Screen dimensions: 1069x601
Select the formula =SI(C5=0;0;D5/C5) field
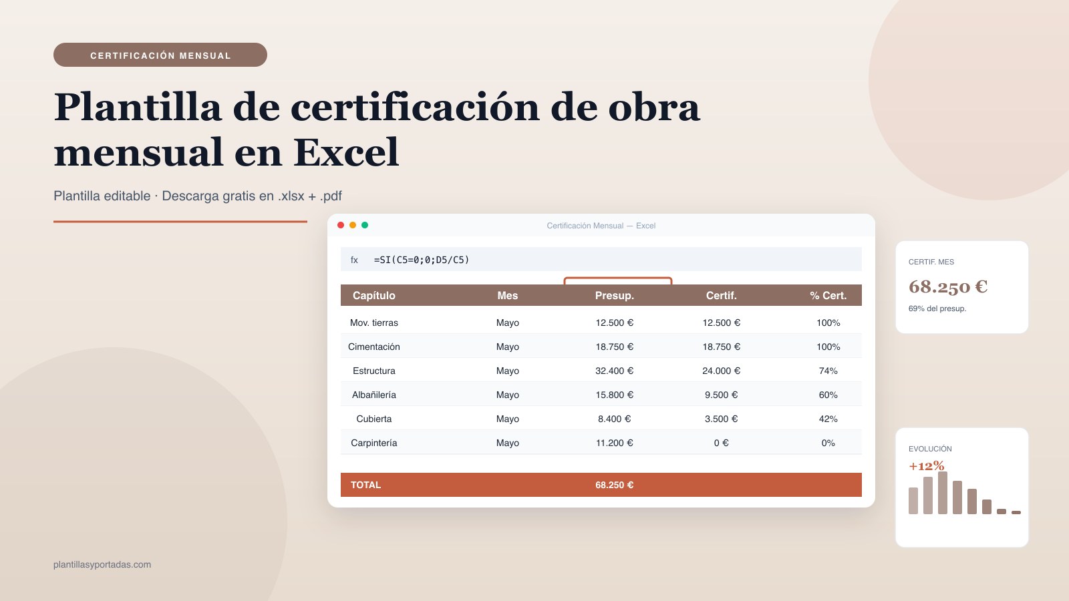point(601,259)
